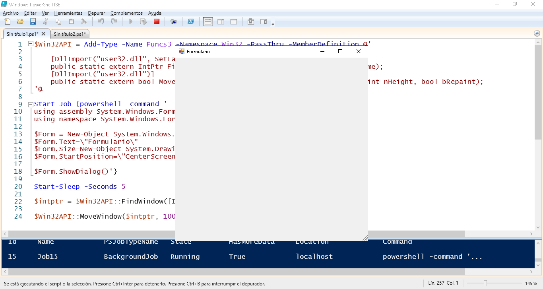Open the Complementos menu
Image resolution: width=543 pixels, height=289 pixels.
[126, 13]
